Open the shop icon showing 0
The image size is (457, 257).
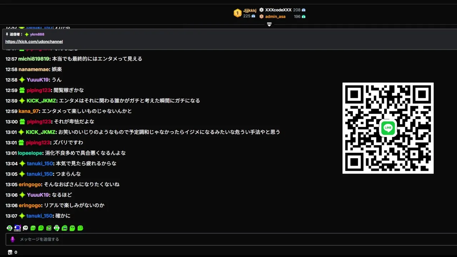coord(10,252)
